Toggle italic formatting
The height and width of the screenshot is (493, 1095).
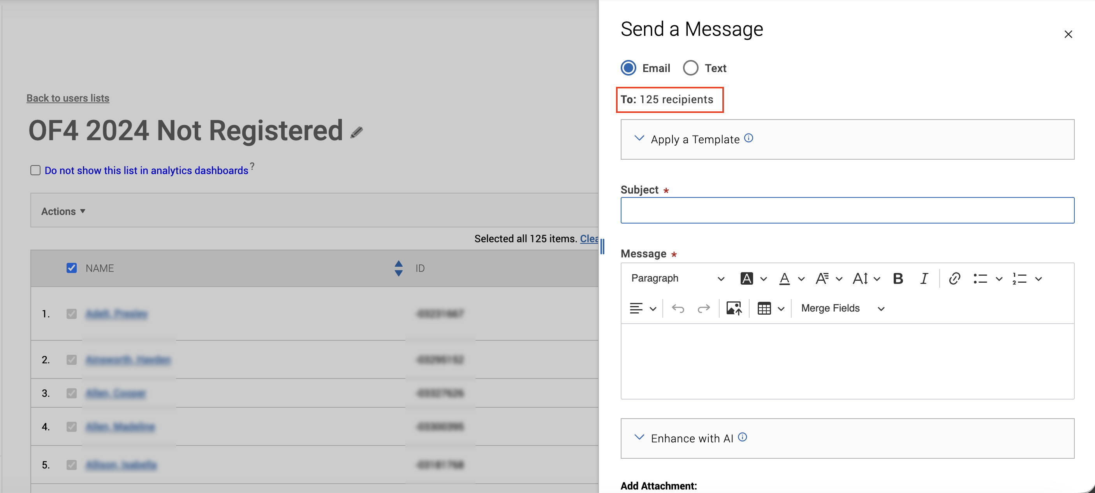[924, 279]
